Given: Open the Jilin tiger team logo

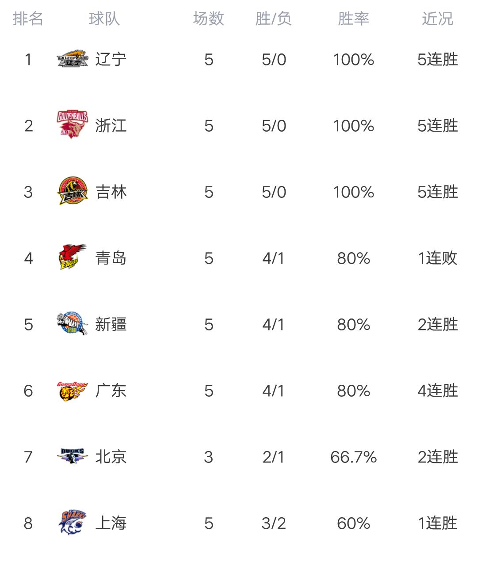Looking at the screenshot, I should 73,192.
